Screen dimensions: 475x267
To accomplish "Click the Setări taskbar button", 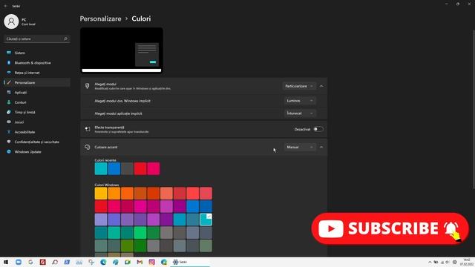I will tap(189, 262).
